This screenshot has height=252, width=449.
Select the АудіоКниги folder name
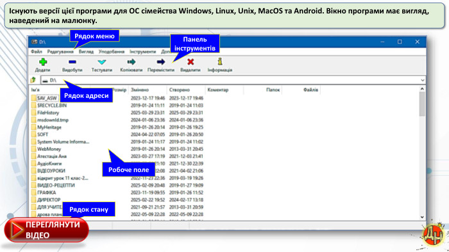[x=49, y=164]
